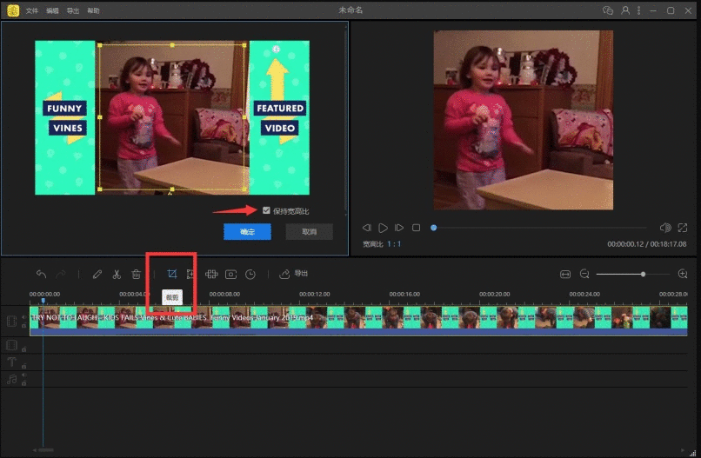This screenshot has height=458, width=701.
Task: Toggle the preview volume speaker
Action: 665,228
